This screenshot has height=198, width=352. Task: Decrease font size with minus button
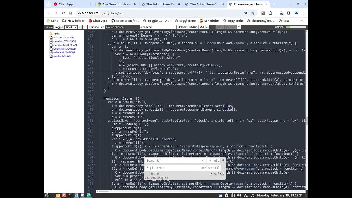coord(80,27)
